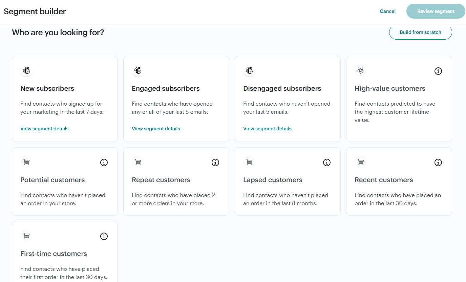Click the High-value customers sparkle icon
Screen dimensions: 466x282
[361, 70]
